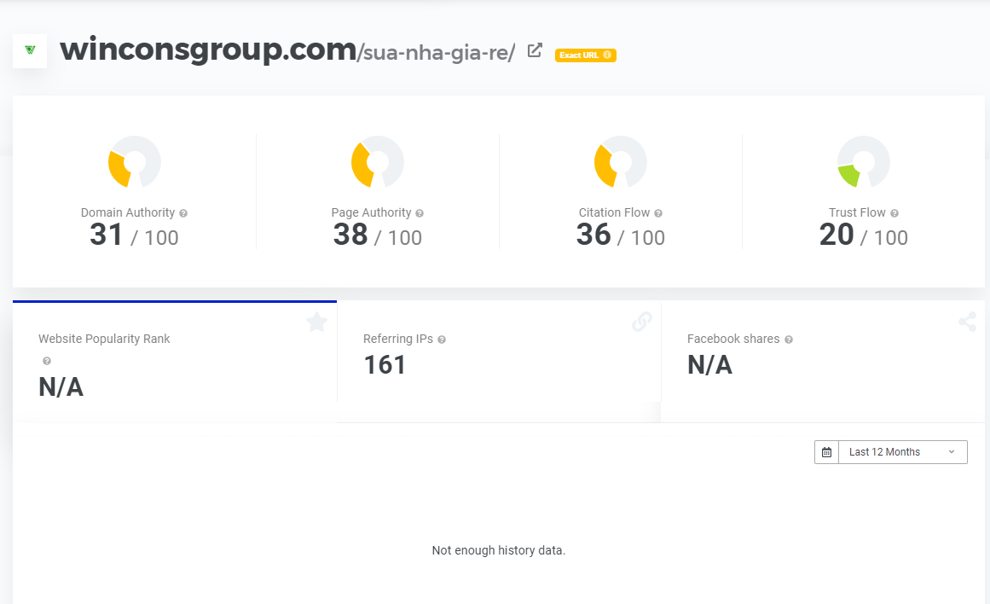This screenshot has width=990, height=604.
Task: Click the share icon on Facebook shares
Action: click(967, 322)
